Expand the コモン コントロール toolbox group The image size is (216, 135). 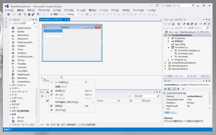tap(10, 85)
